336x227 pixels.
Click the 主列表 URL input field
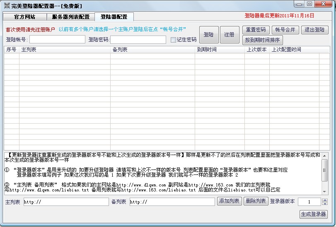click(x=65, y=202)
